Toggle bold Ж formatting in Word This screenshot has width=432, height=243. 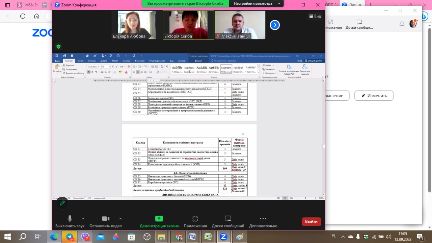point(88,72)
